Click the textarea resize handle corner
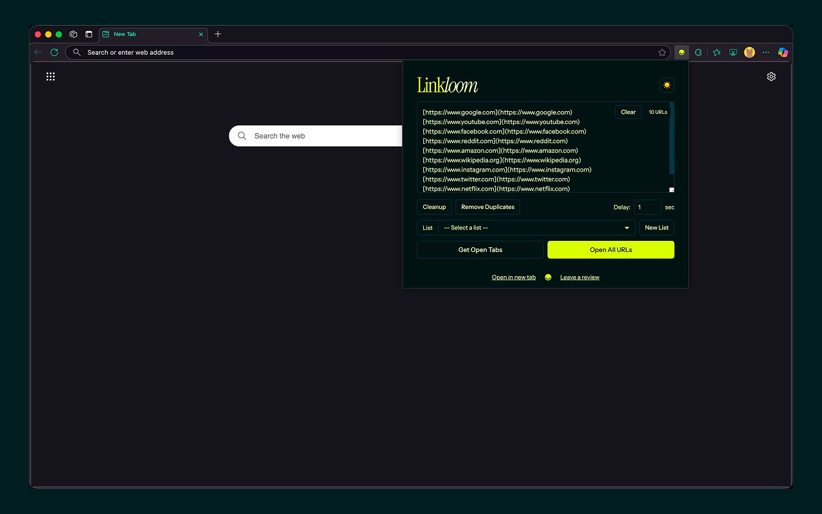Viewport: 822px width, 514px height. pos(672,190)
